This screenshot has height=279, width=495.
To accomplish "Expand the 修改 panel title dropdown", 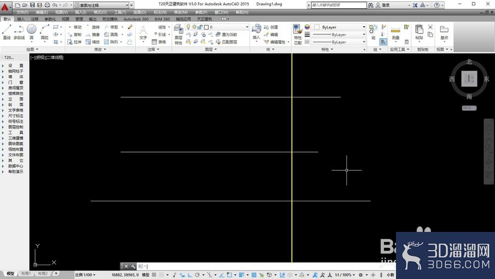I will (x=100, y=49).
